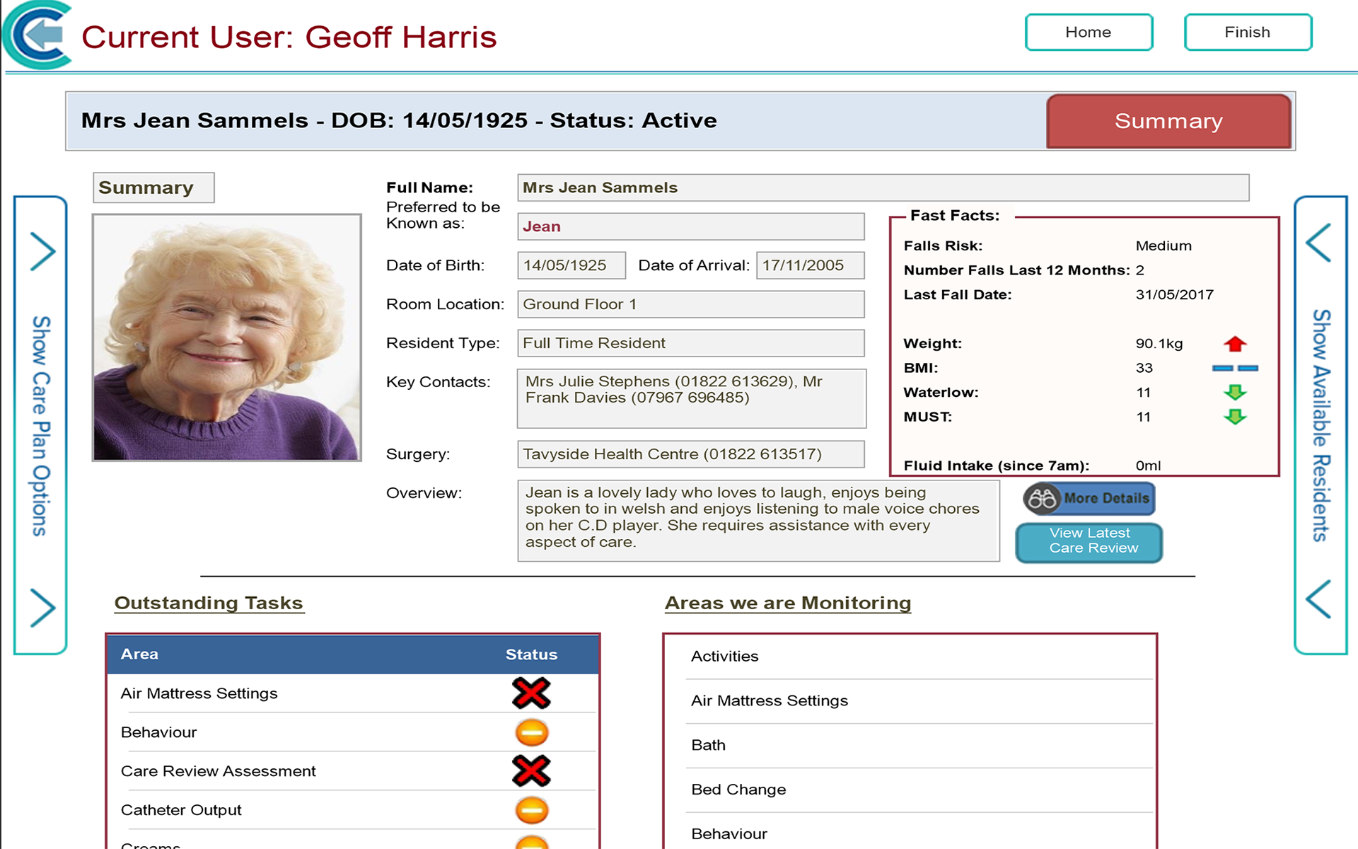Expand Show Care Plan Options lower chevron

coord(42,607)
